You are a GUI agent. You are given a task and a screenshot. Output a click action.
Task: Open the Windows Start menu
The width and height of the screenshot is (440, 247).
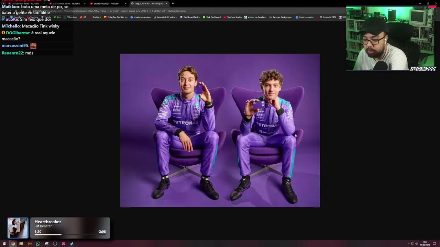point(4,244)
